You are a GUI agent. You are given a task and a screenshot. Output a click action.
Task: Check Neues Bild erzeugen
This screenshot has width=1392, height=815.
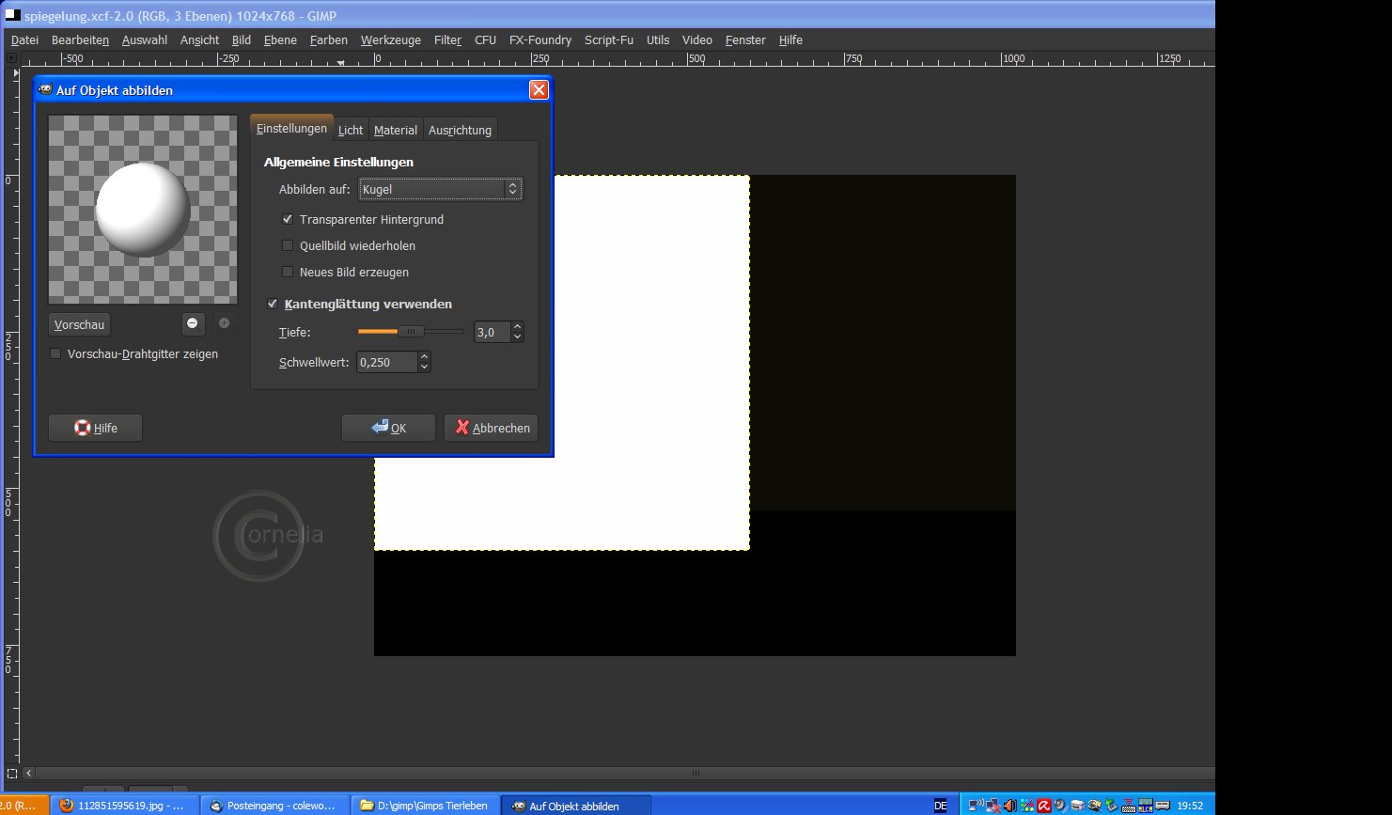pos(288,272)
